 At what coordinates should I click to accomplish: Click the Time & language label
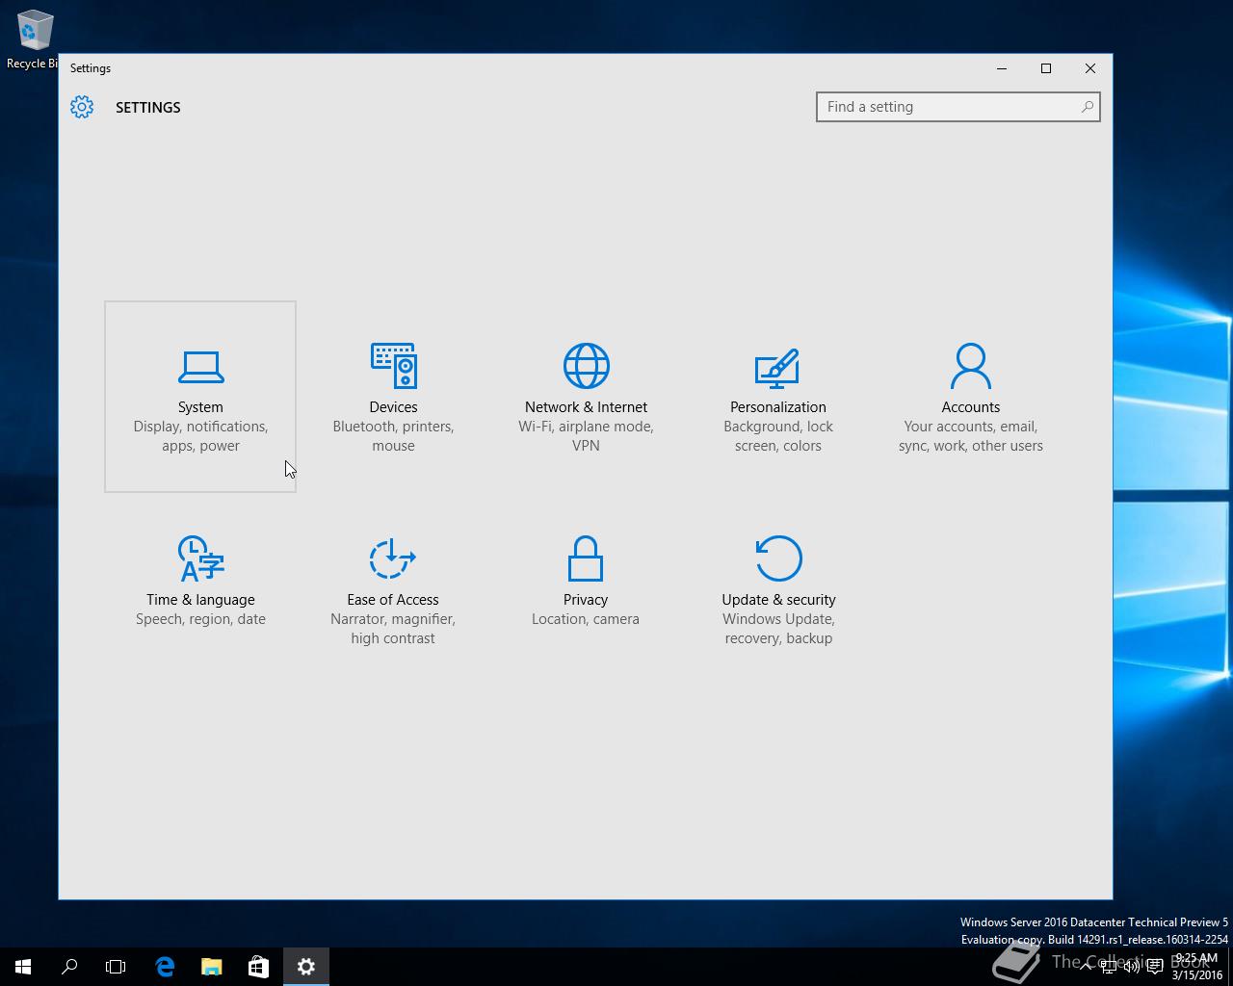click(200, 600)
